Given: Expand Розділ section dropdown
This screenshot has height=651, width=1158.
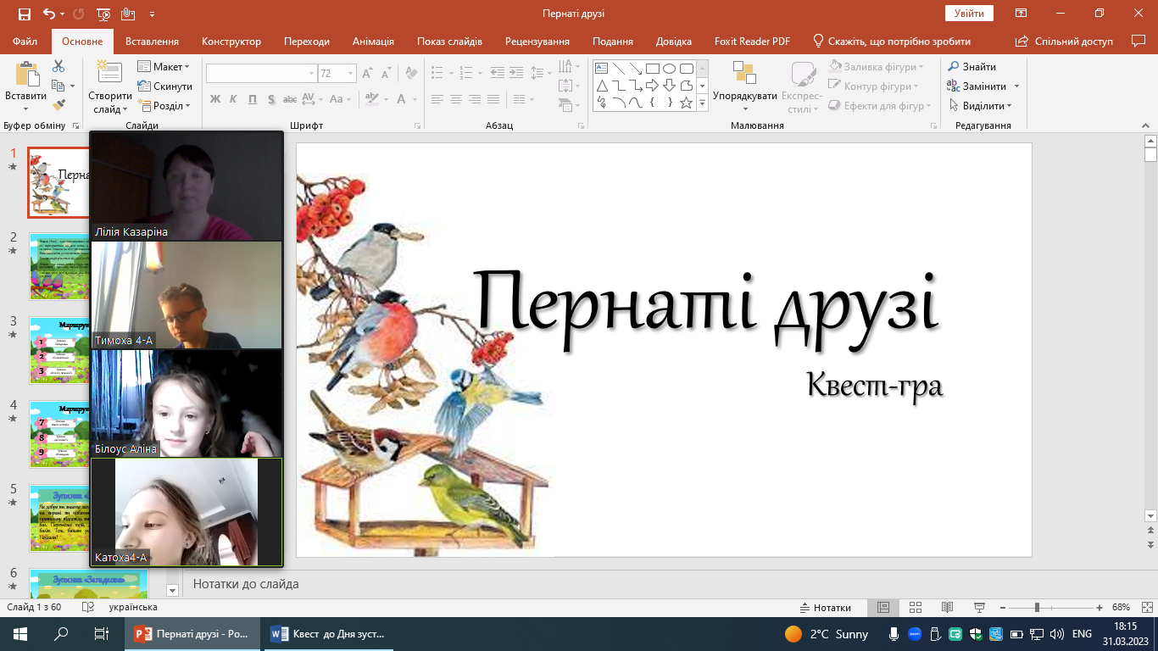Looking at the screenshot, I should coord(164,106).
